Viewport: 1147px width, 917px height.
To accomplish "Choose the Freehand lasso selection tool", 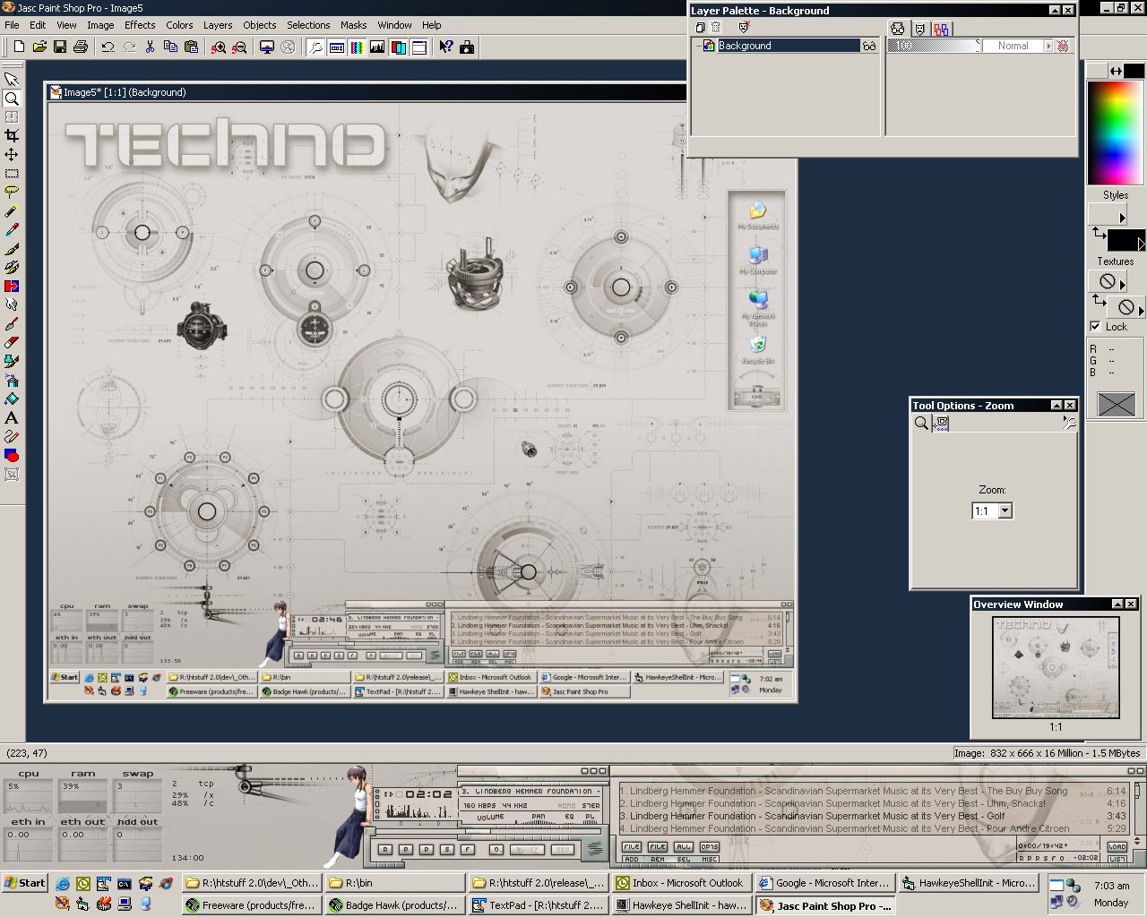I will [x=12, y=192].
